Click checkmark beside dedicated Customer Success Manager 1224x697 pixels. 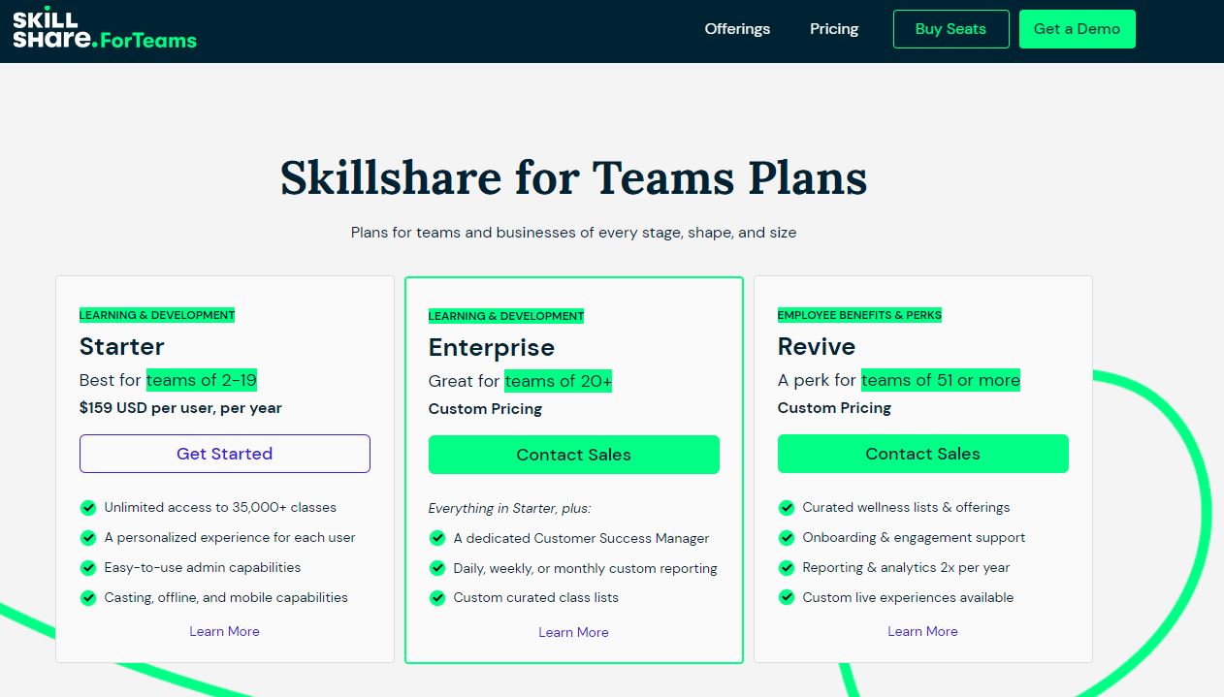pos(437,538)
